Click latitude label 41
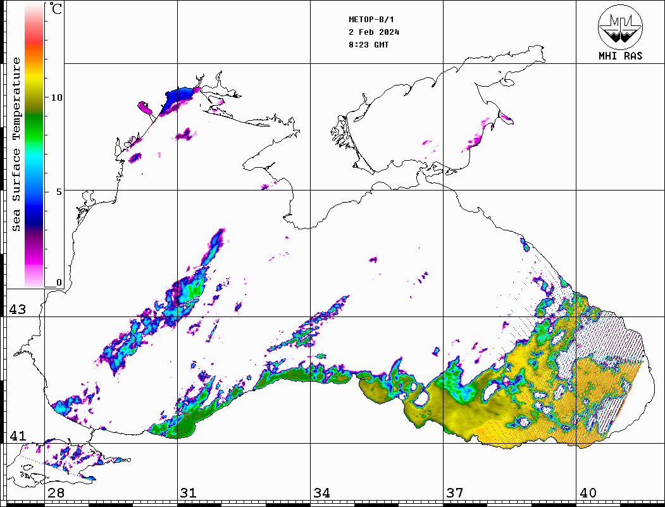The height and width of the screenshot is (507, 665). pos(18,435)
